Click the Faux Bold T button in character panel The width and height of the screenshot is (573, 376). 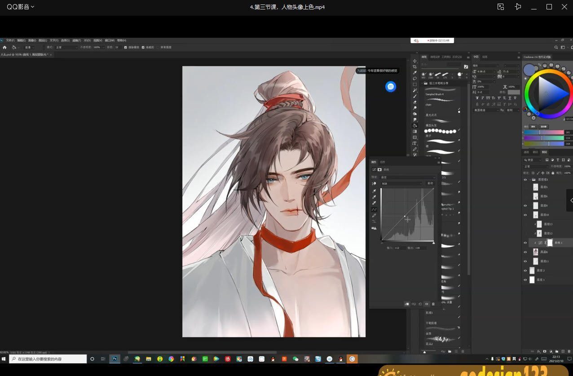point(478,98)
